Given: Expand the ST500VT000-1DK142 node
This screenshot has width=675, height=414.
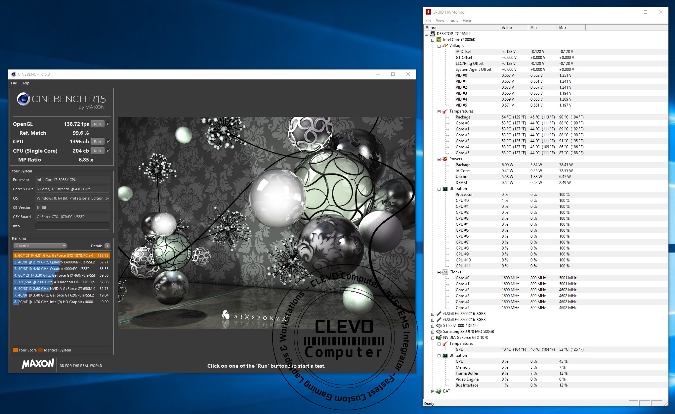Looking at the screenshot, I should click(x=433, y=326).
